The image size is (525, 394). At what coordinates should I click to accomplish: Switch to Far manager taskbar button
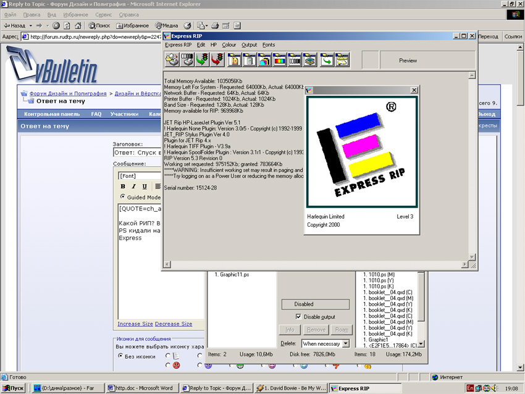coord(69,388)
